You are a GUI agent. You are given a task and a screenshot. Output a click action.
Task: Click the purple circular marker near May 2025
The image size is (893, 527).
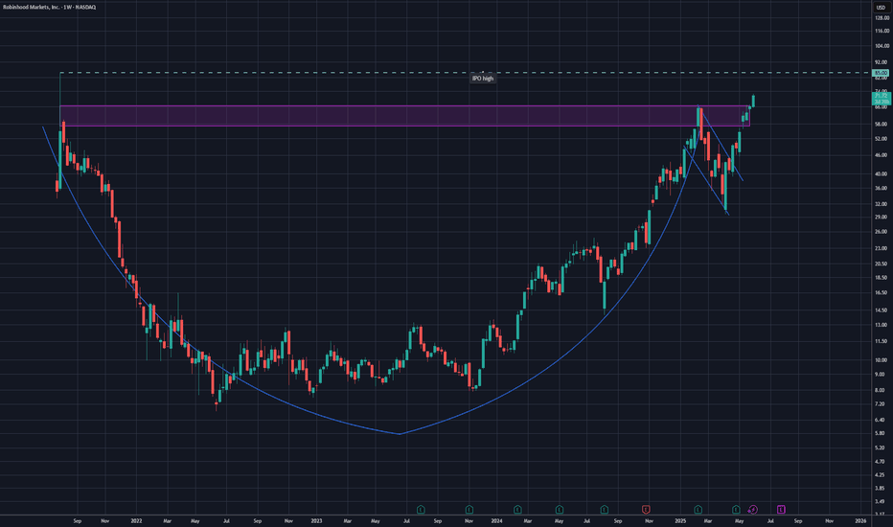[x=753, y=510]
